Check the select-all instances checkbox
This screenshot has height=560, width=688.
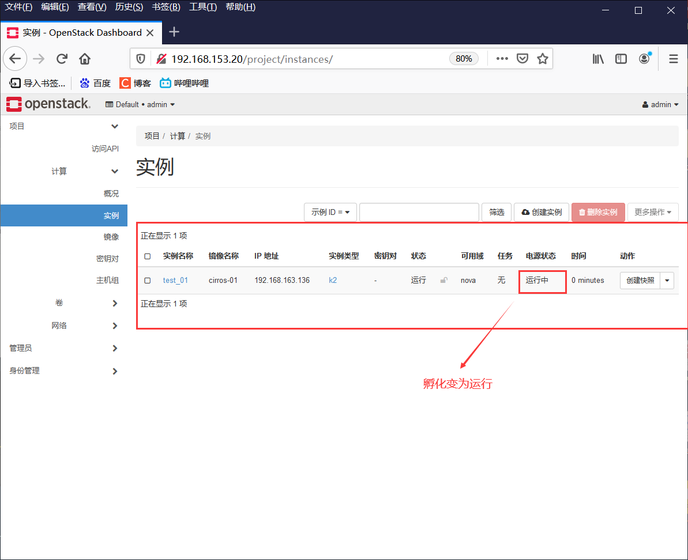147,256
